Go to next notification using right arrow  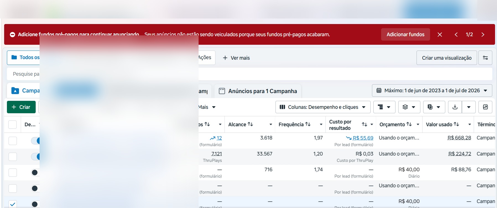(x=483, y=35)
